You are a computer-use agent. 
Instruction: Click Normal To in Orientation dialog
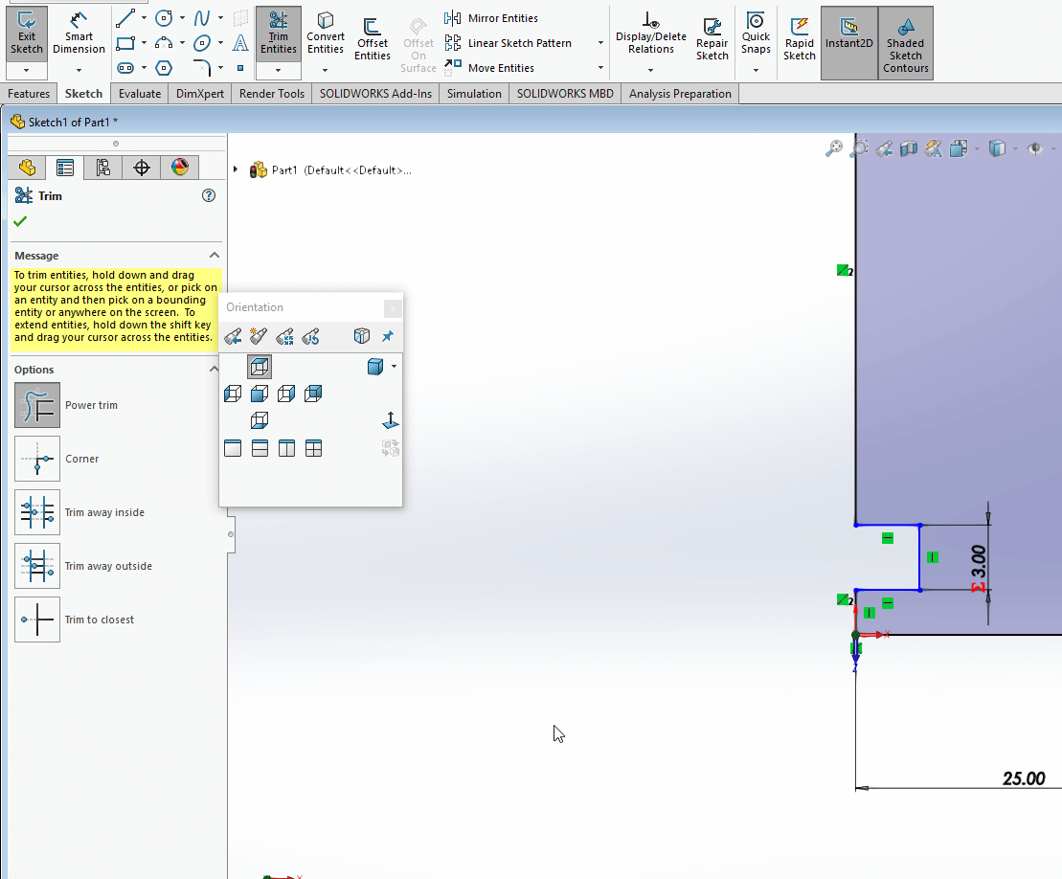tap(390, 420)
